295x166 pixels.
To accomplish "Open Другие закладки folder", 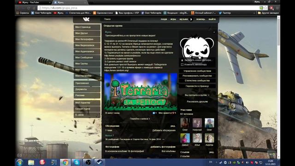I will pyautogui.click(x=268, y=13).
